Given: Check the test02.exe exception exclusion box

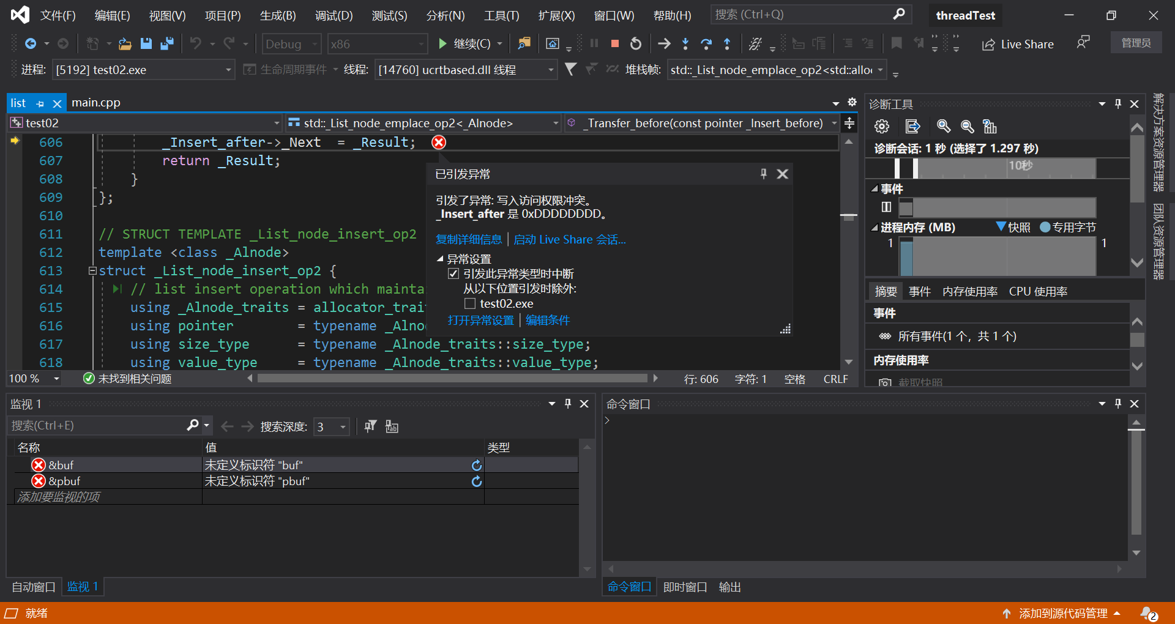Looking at the screenshot, I should pos(470,304).
